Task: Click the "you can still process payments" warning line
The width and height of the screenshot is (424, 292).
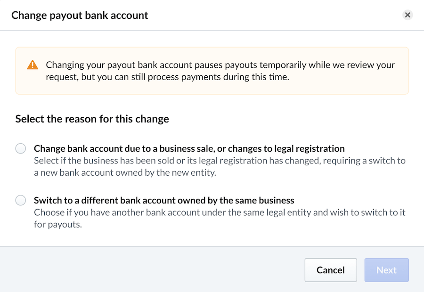Action: 167,77
